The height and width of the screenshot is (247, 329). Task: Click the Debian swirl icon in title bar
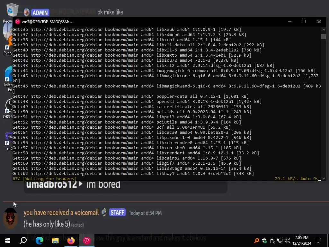click(18, 22)
